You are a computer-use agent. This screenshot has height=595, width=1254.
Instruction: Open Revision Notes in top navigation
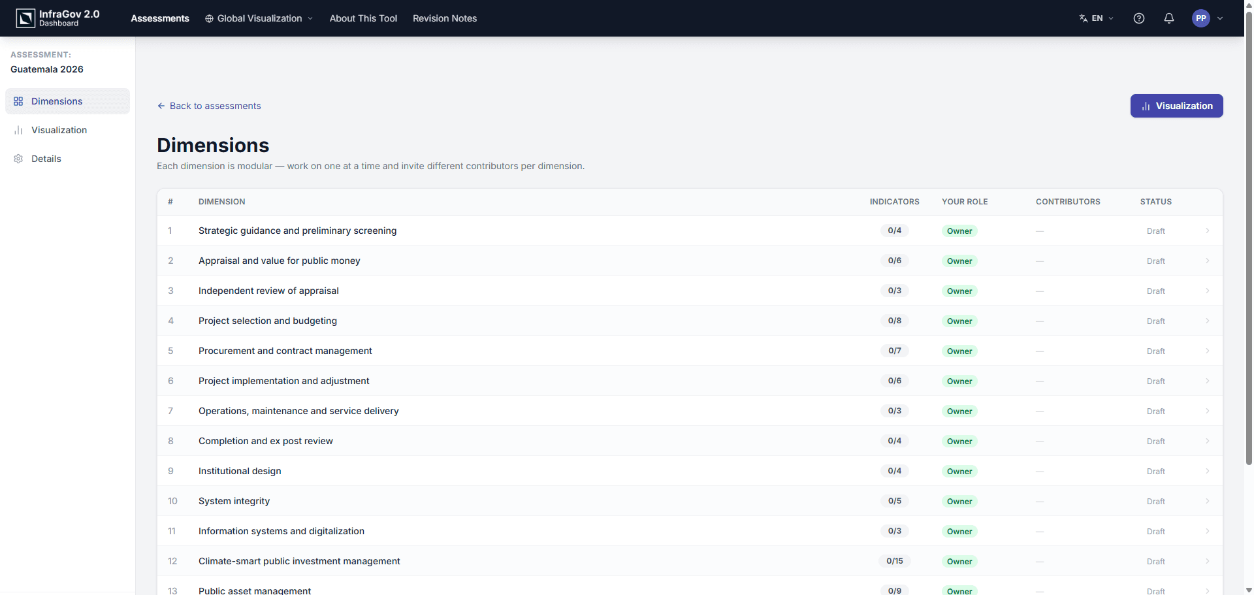445,18
